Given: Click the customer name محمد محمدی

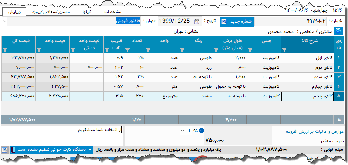Looking at the screenshot, I should point(281,32).
